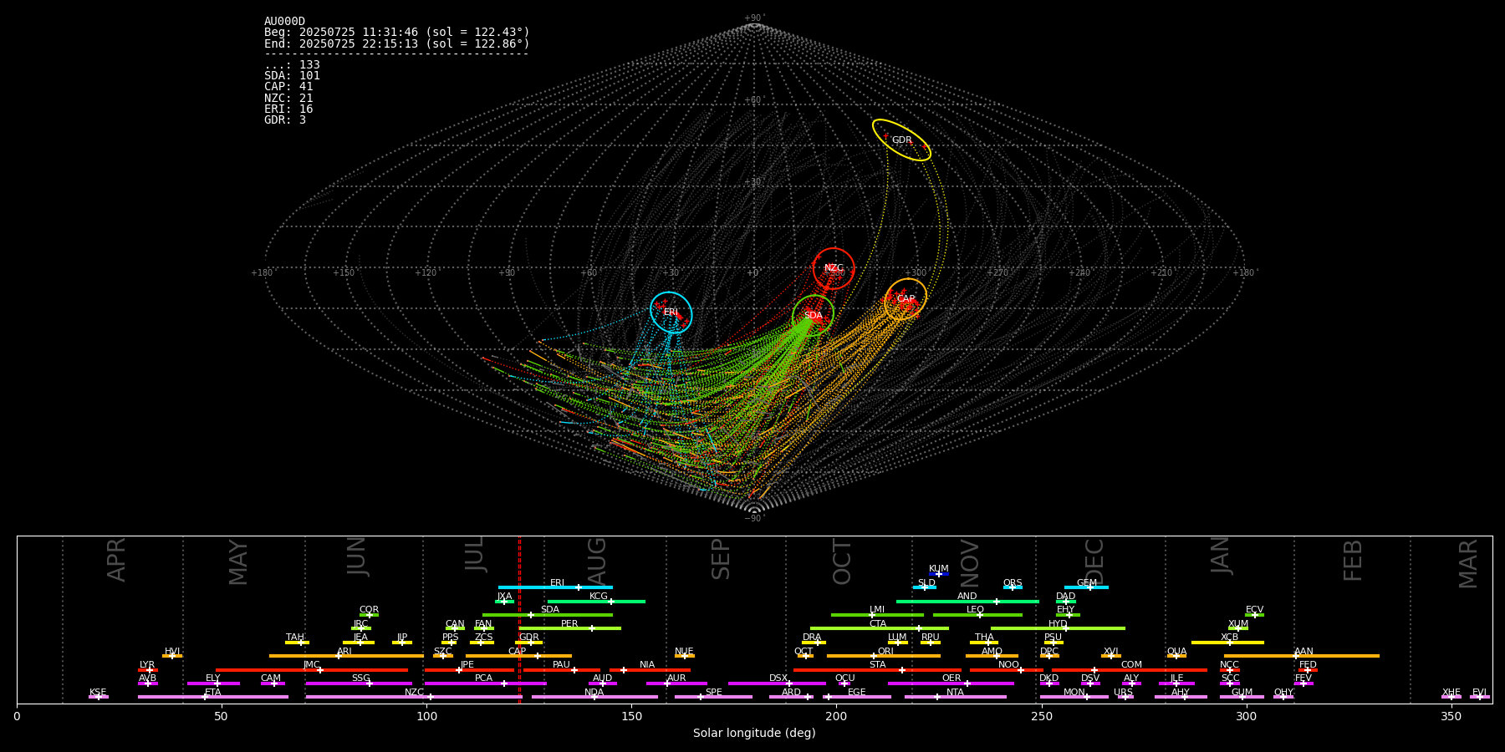The image size is (1505, 752).
Task: Click the CTA shower bar in timeline
Action: [x=880, y=628]
